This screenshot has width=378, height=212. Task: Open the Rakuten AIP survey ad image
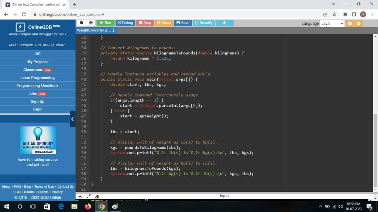(x=38, y=140)
